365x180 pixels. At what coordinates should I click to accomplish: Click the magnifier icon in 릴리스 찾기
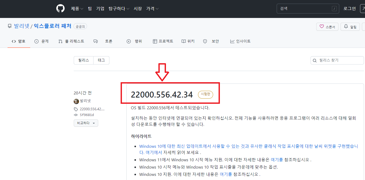coord(315,60)
